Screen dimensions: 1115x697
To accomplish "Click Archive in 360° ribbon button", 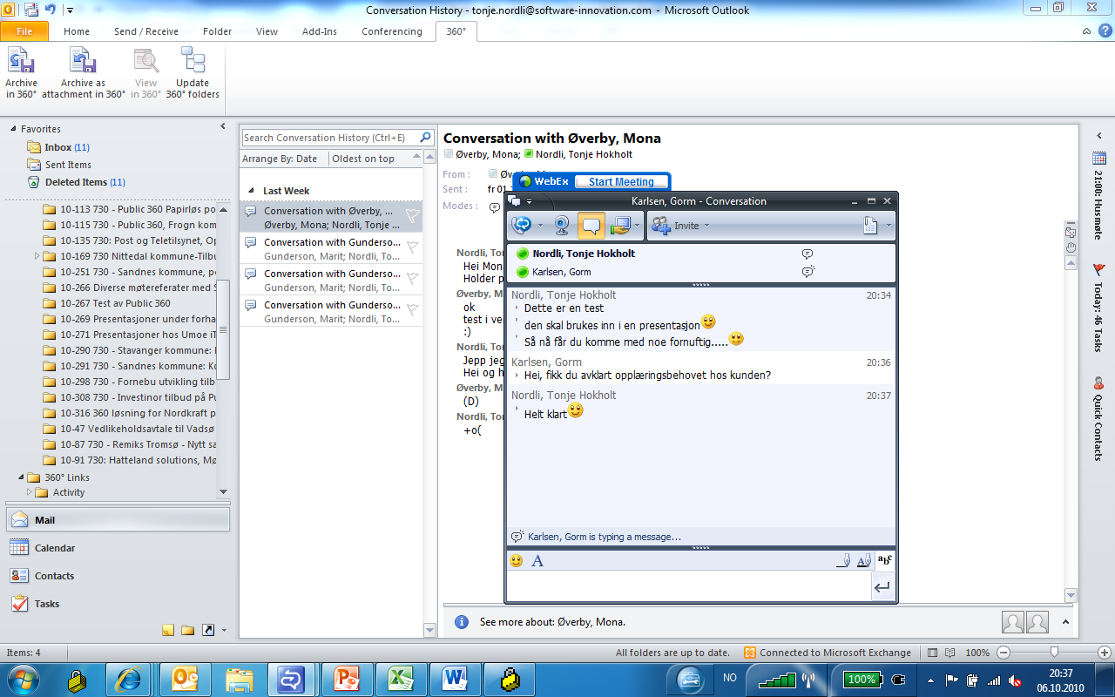I will [21, 73].
